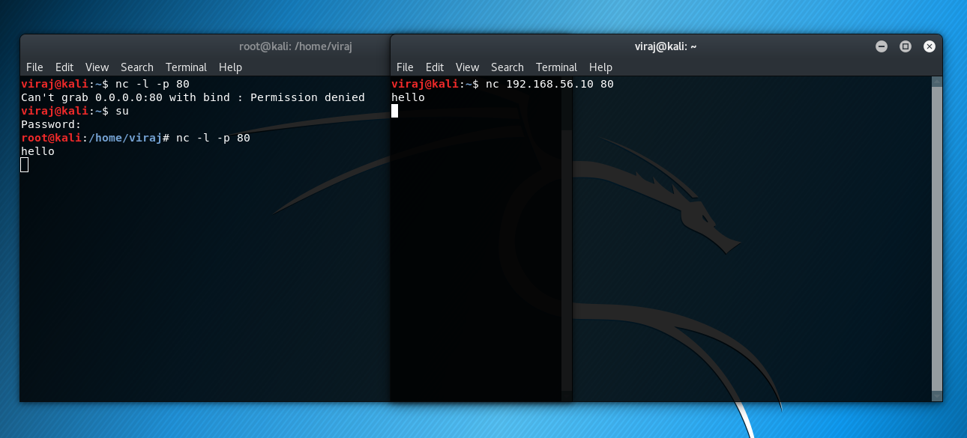Open Search menu in viraj@kali terminal
The width and height of the screenshot is (967, 438).
click(x=507, y=67)
